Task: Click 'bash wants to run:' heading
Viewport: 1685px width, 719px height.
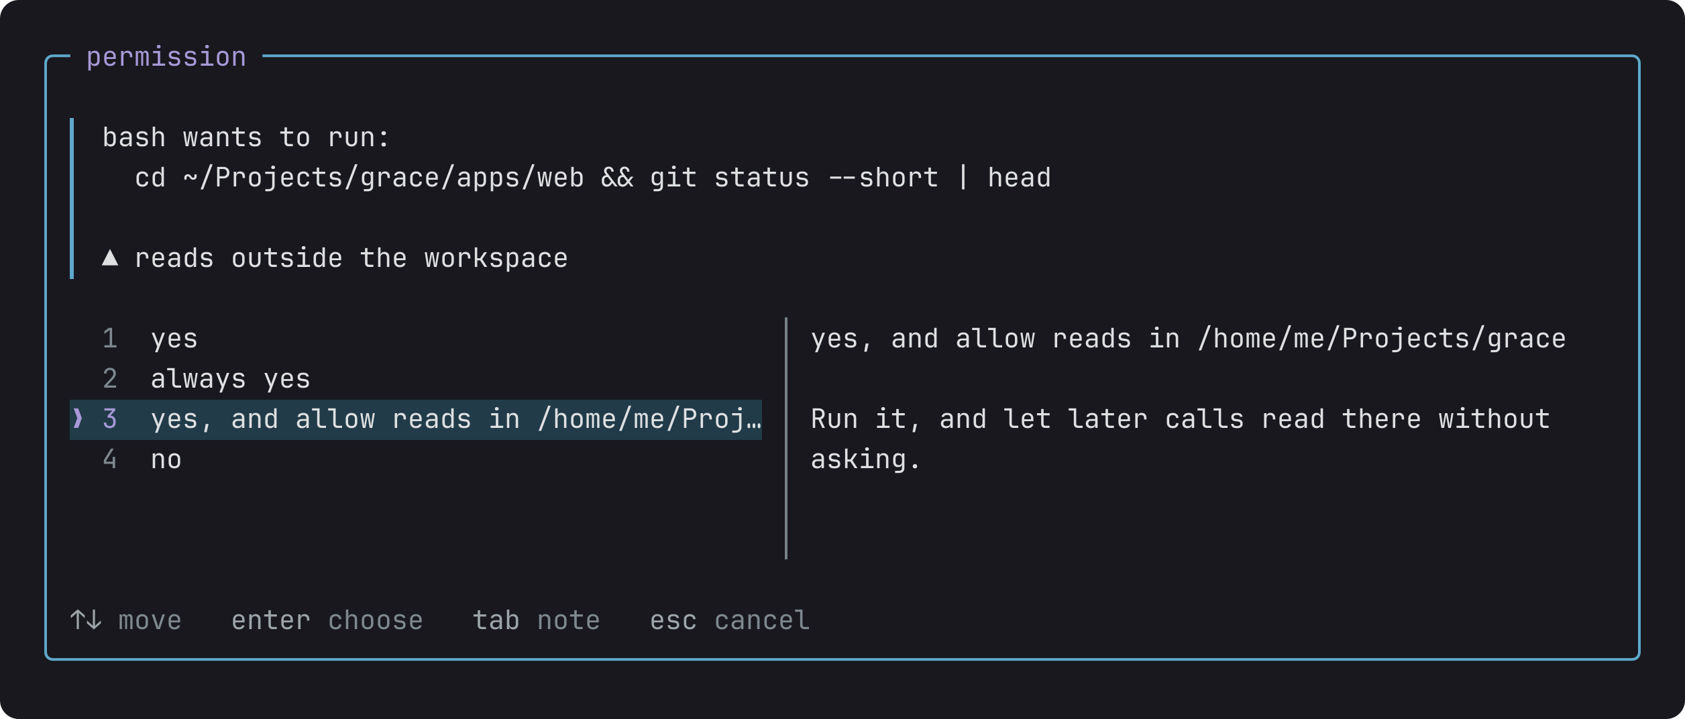Action: tap(246, 138)
